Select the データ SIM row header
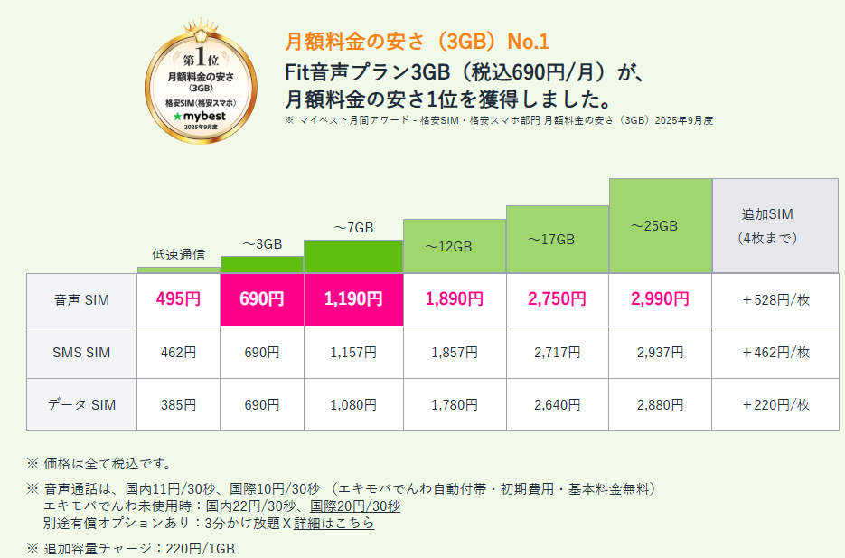Image resolution: width=845 pixels, height=558 pixels. tap(82, 404)
